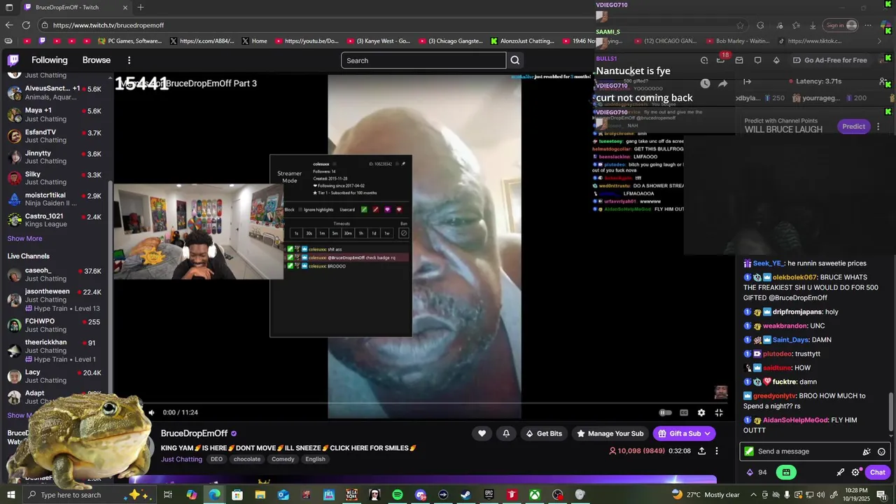Viewport: 896px width, 504px height.
Task: Open the chat community users icon
Action: [883, 82]
